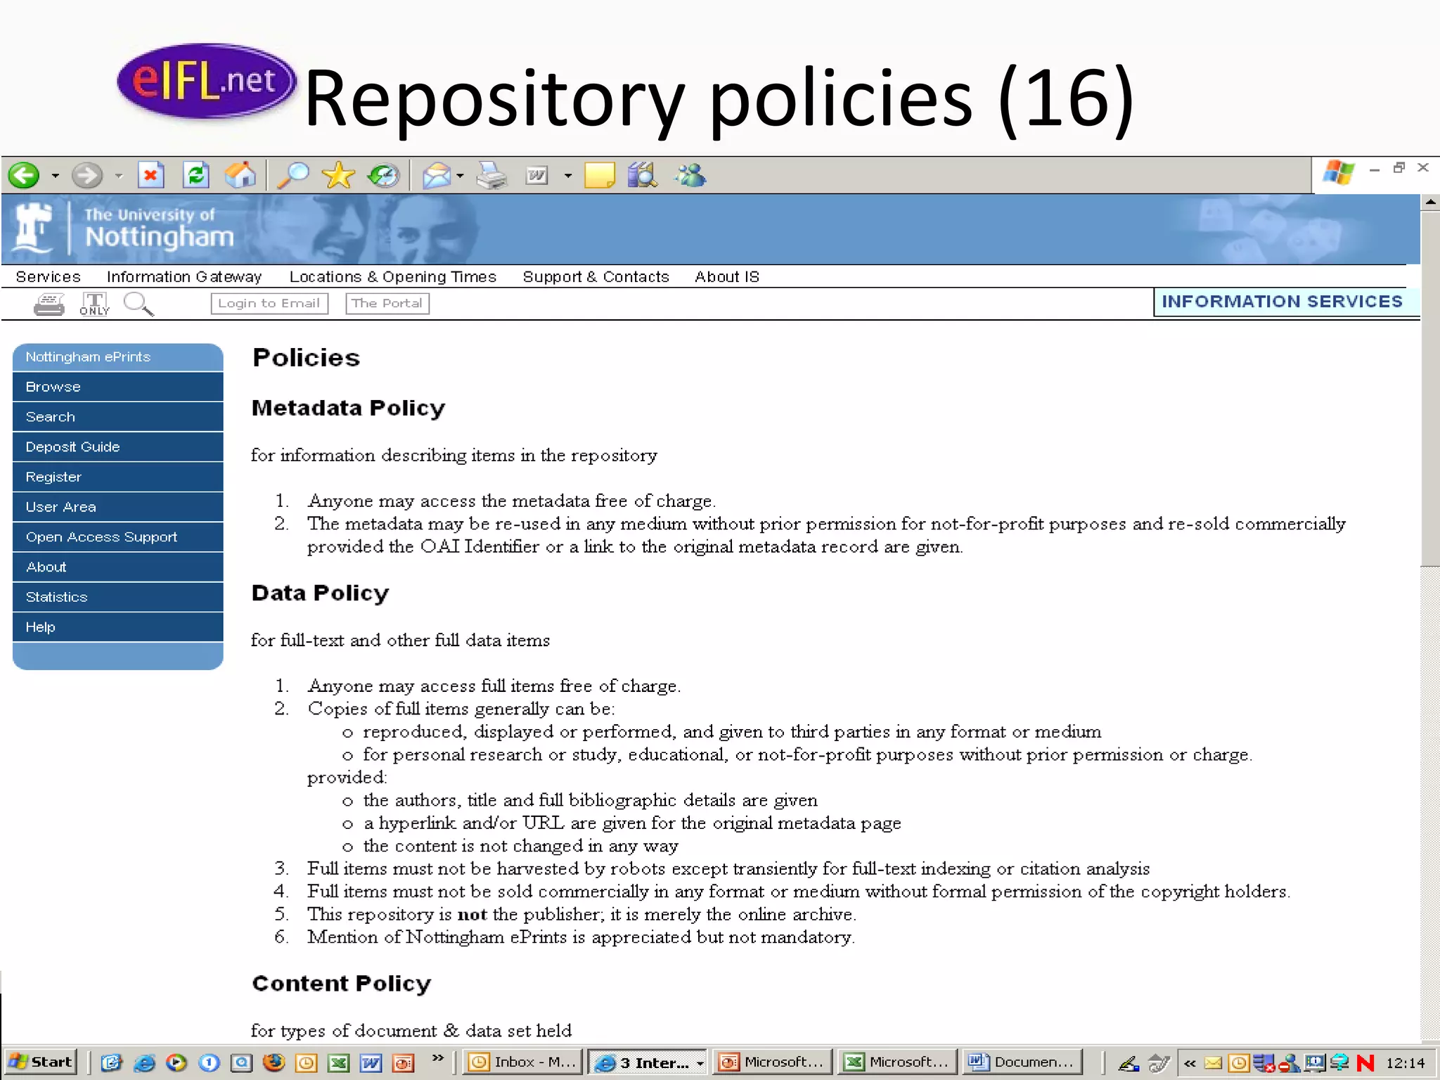Click the Stop loading icon
The image size is (1440, 1080).
click(x=150, y=175)
